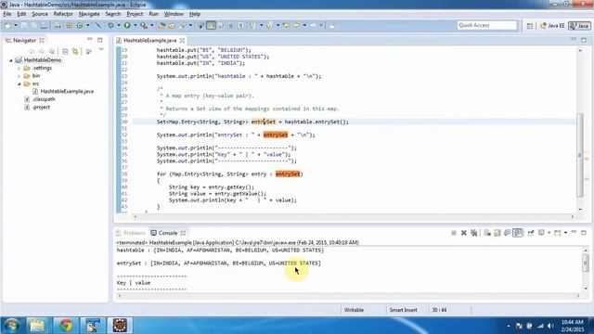Open dropdown next to Run Last Tool

tap(152, 26)
